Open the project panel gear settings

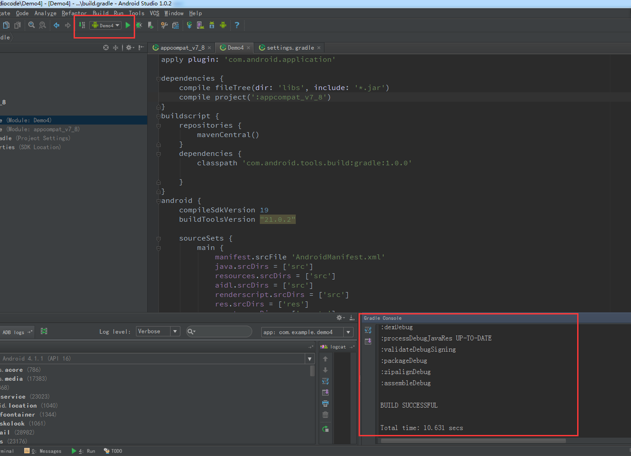pos(130,47)
